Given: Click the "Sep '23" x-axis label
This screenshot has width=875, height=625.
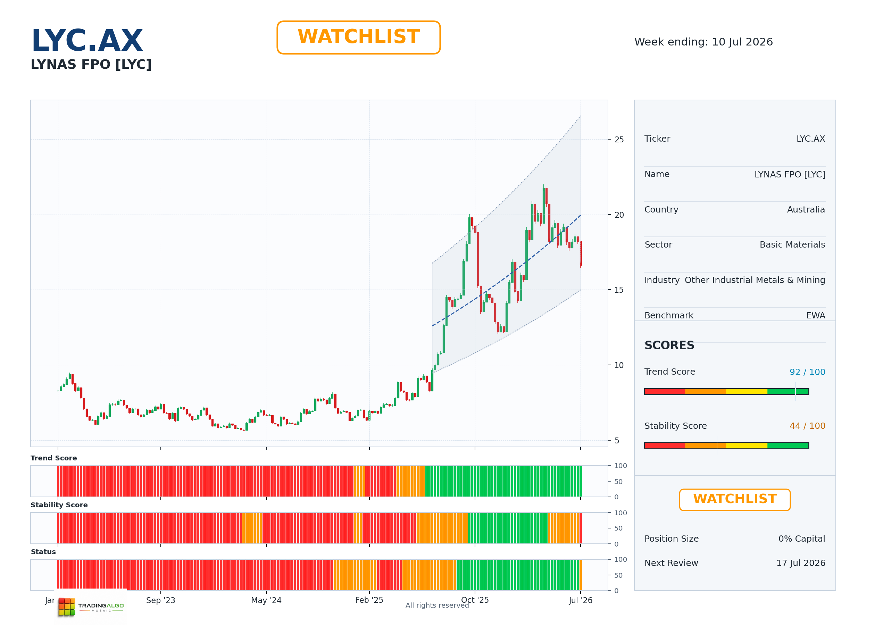Looking at the screenshot, I should (160, 600).
